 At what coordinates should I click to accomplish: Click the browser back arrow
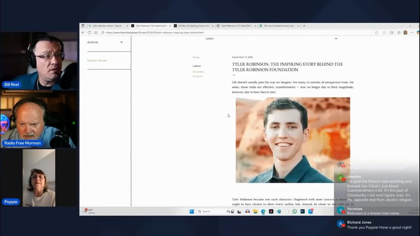[83, 32]
